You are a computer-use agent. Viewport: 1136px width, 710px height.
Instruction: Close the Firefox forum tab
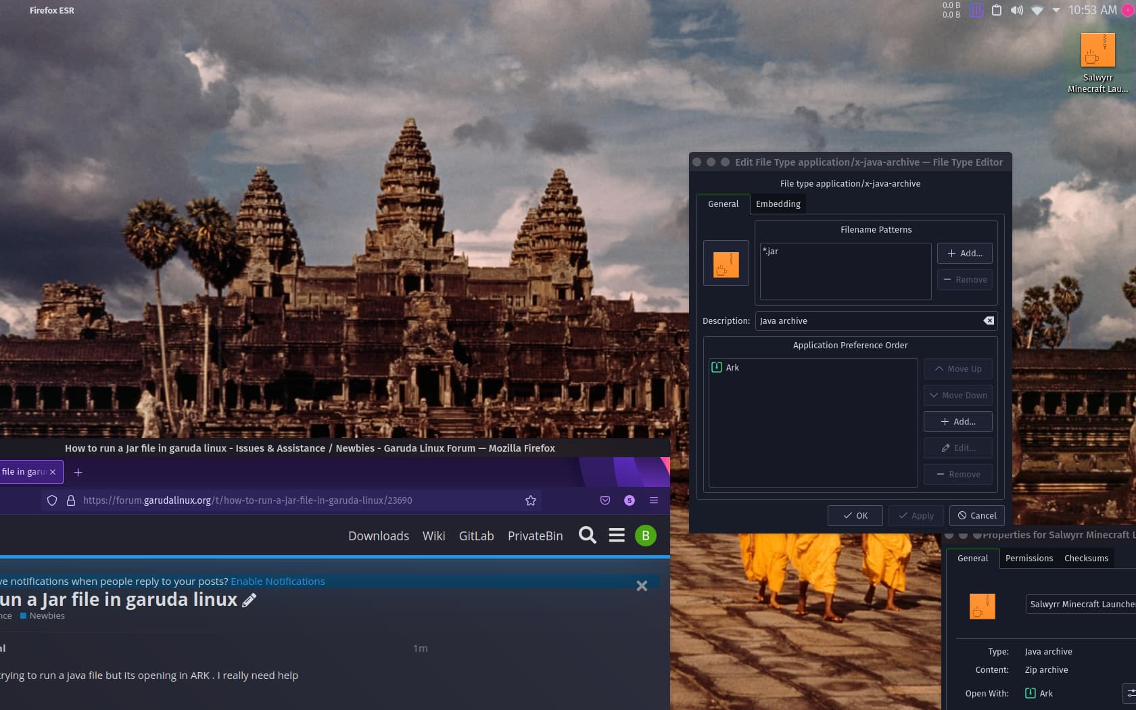coord(53,472)
